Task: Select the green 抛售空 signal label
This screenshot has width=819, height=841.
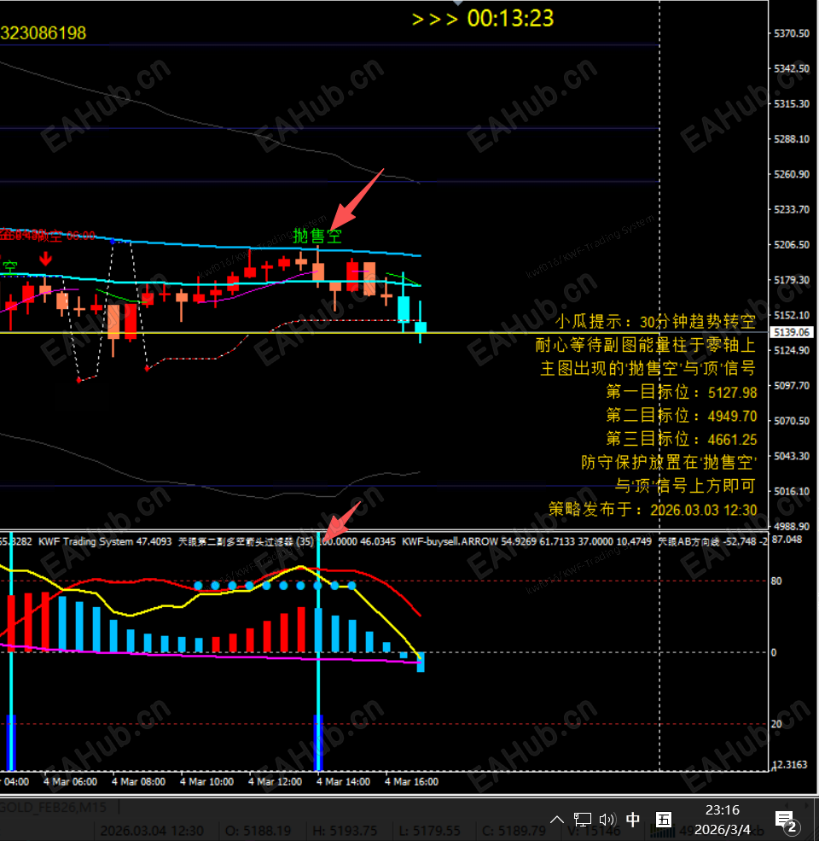Action: pyautogui.click(x=317, y=236)
